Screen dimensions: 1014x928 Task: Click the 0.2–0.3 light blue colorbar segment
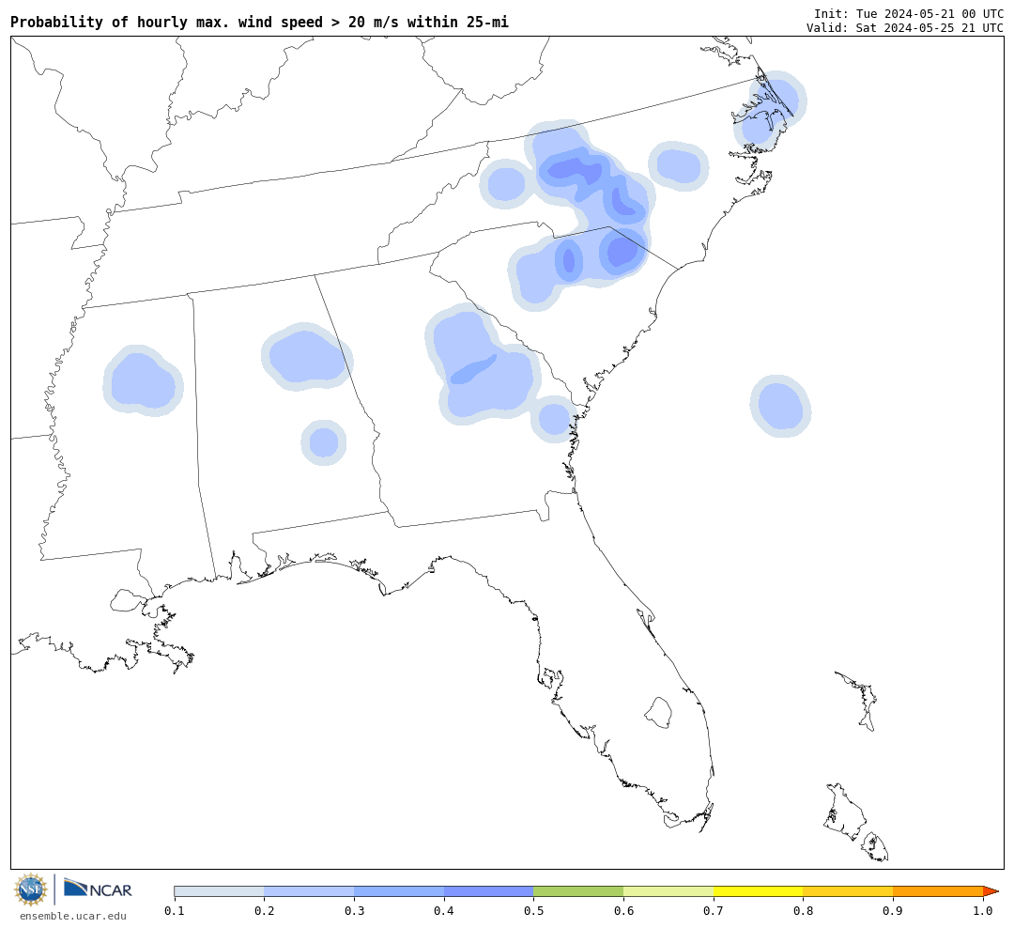[309, 891]
